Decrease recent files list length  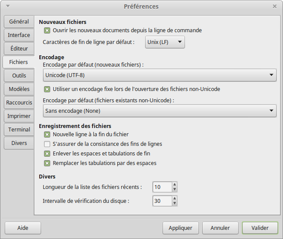point(174,189)
